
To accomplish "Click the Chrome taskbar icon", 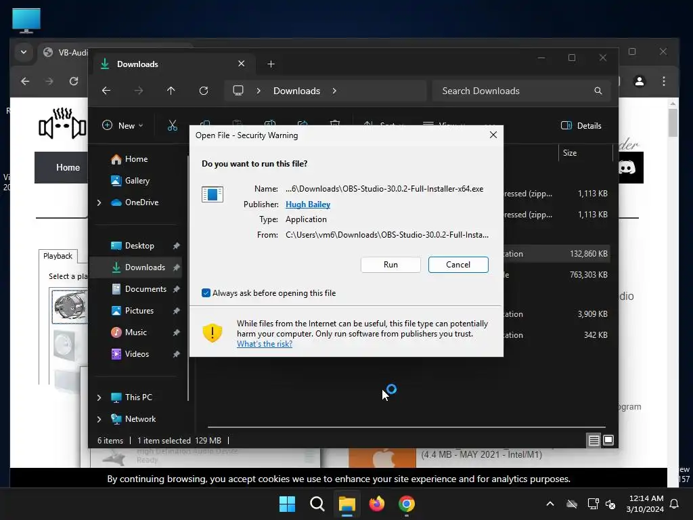I will (407, 504).
